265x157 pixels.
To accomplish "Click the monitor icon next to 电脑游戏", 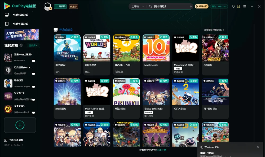I will pyautogui.click(x=56, y=30).
